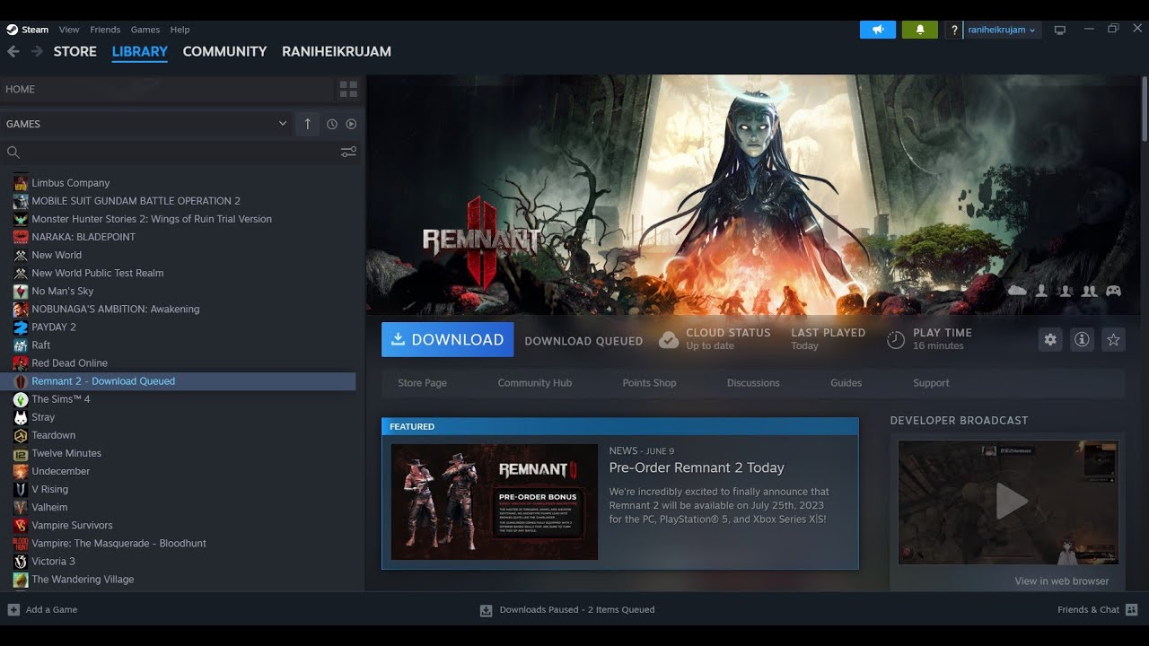This screenshot has width=1149, height=646.
Task: Click the V Rising game icon
Action: coord(21,489)
